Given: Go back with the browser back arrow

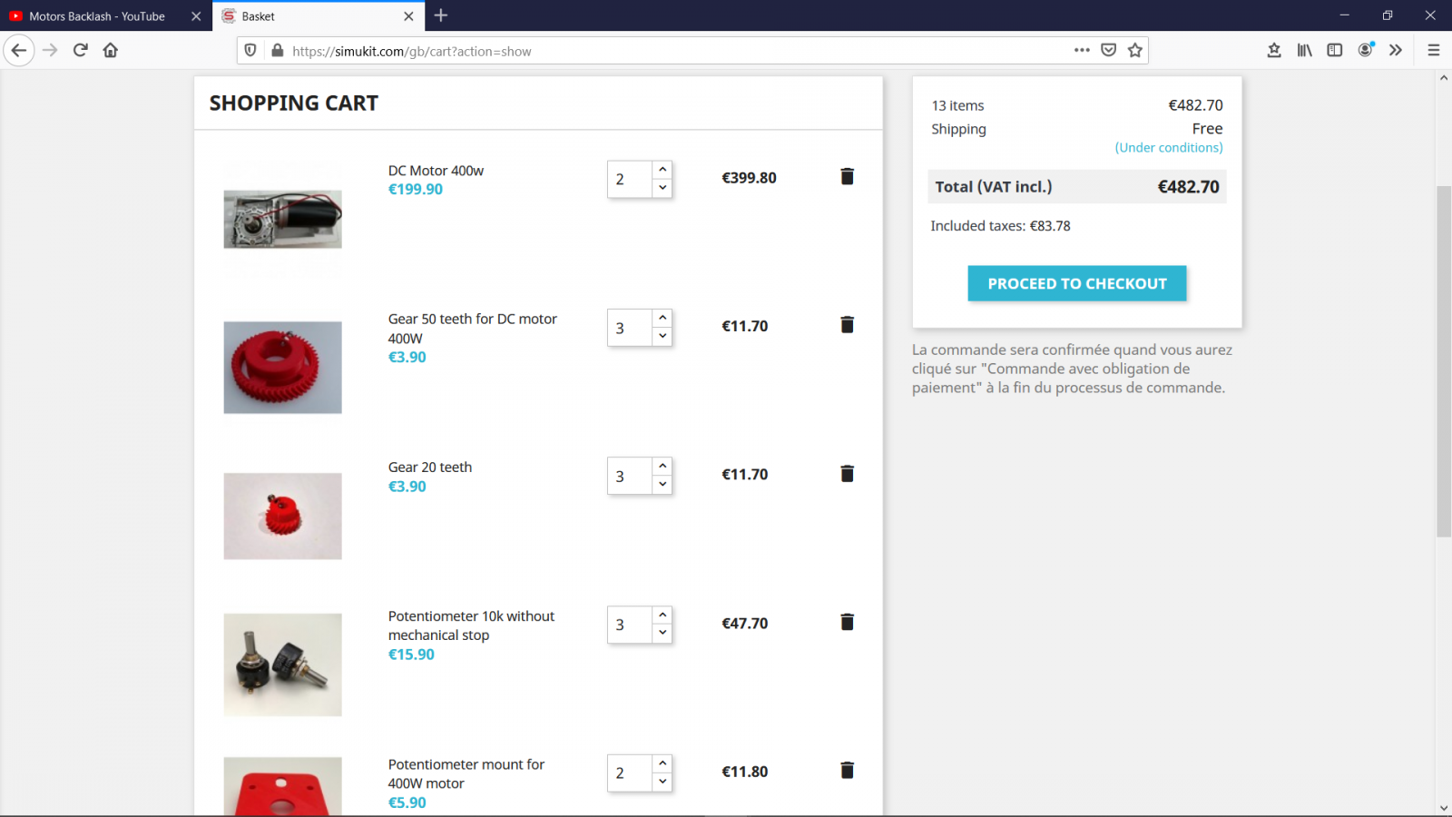Looking at the screenshot, I should [x=19, y=50].
